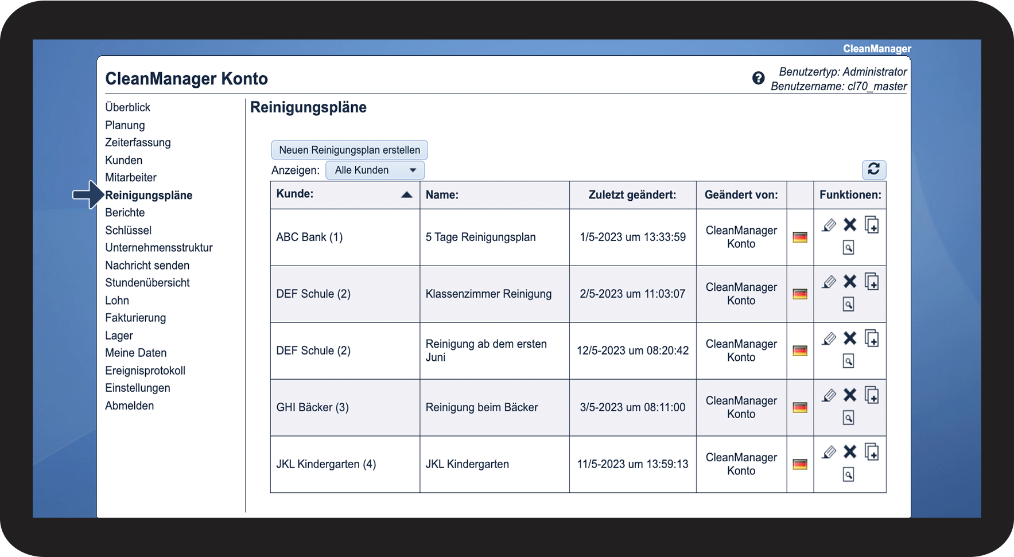Go to Zeiterfassung in the sidebar
The width and height of the screenshot is (1014, 557).
coord(138,142)
